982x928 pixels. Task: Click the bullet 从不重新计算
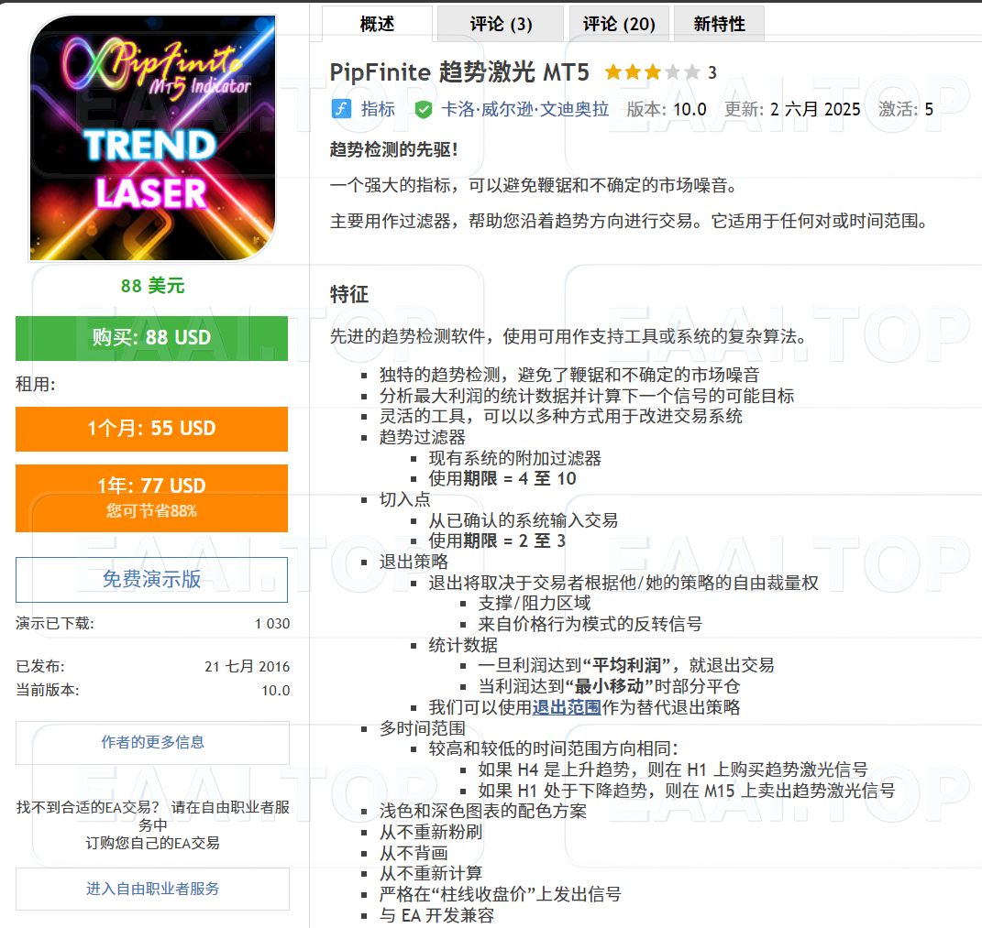tap(431, 874)
